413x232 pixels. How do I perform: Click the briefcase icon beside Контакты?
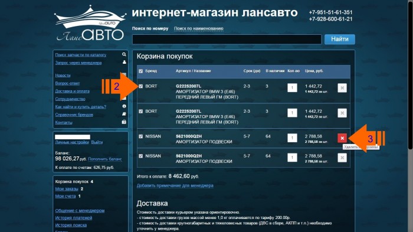coord(124,122)
